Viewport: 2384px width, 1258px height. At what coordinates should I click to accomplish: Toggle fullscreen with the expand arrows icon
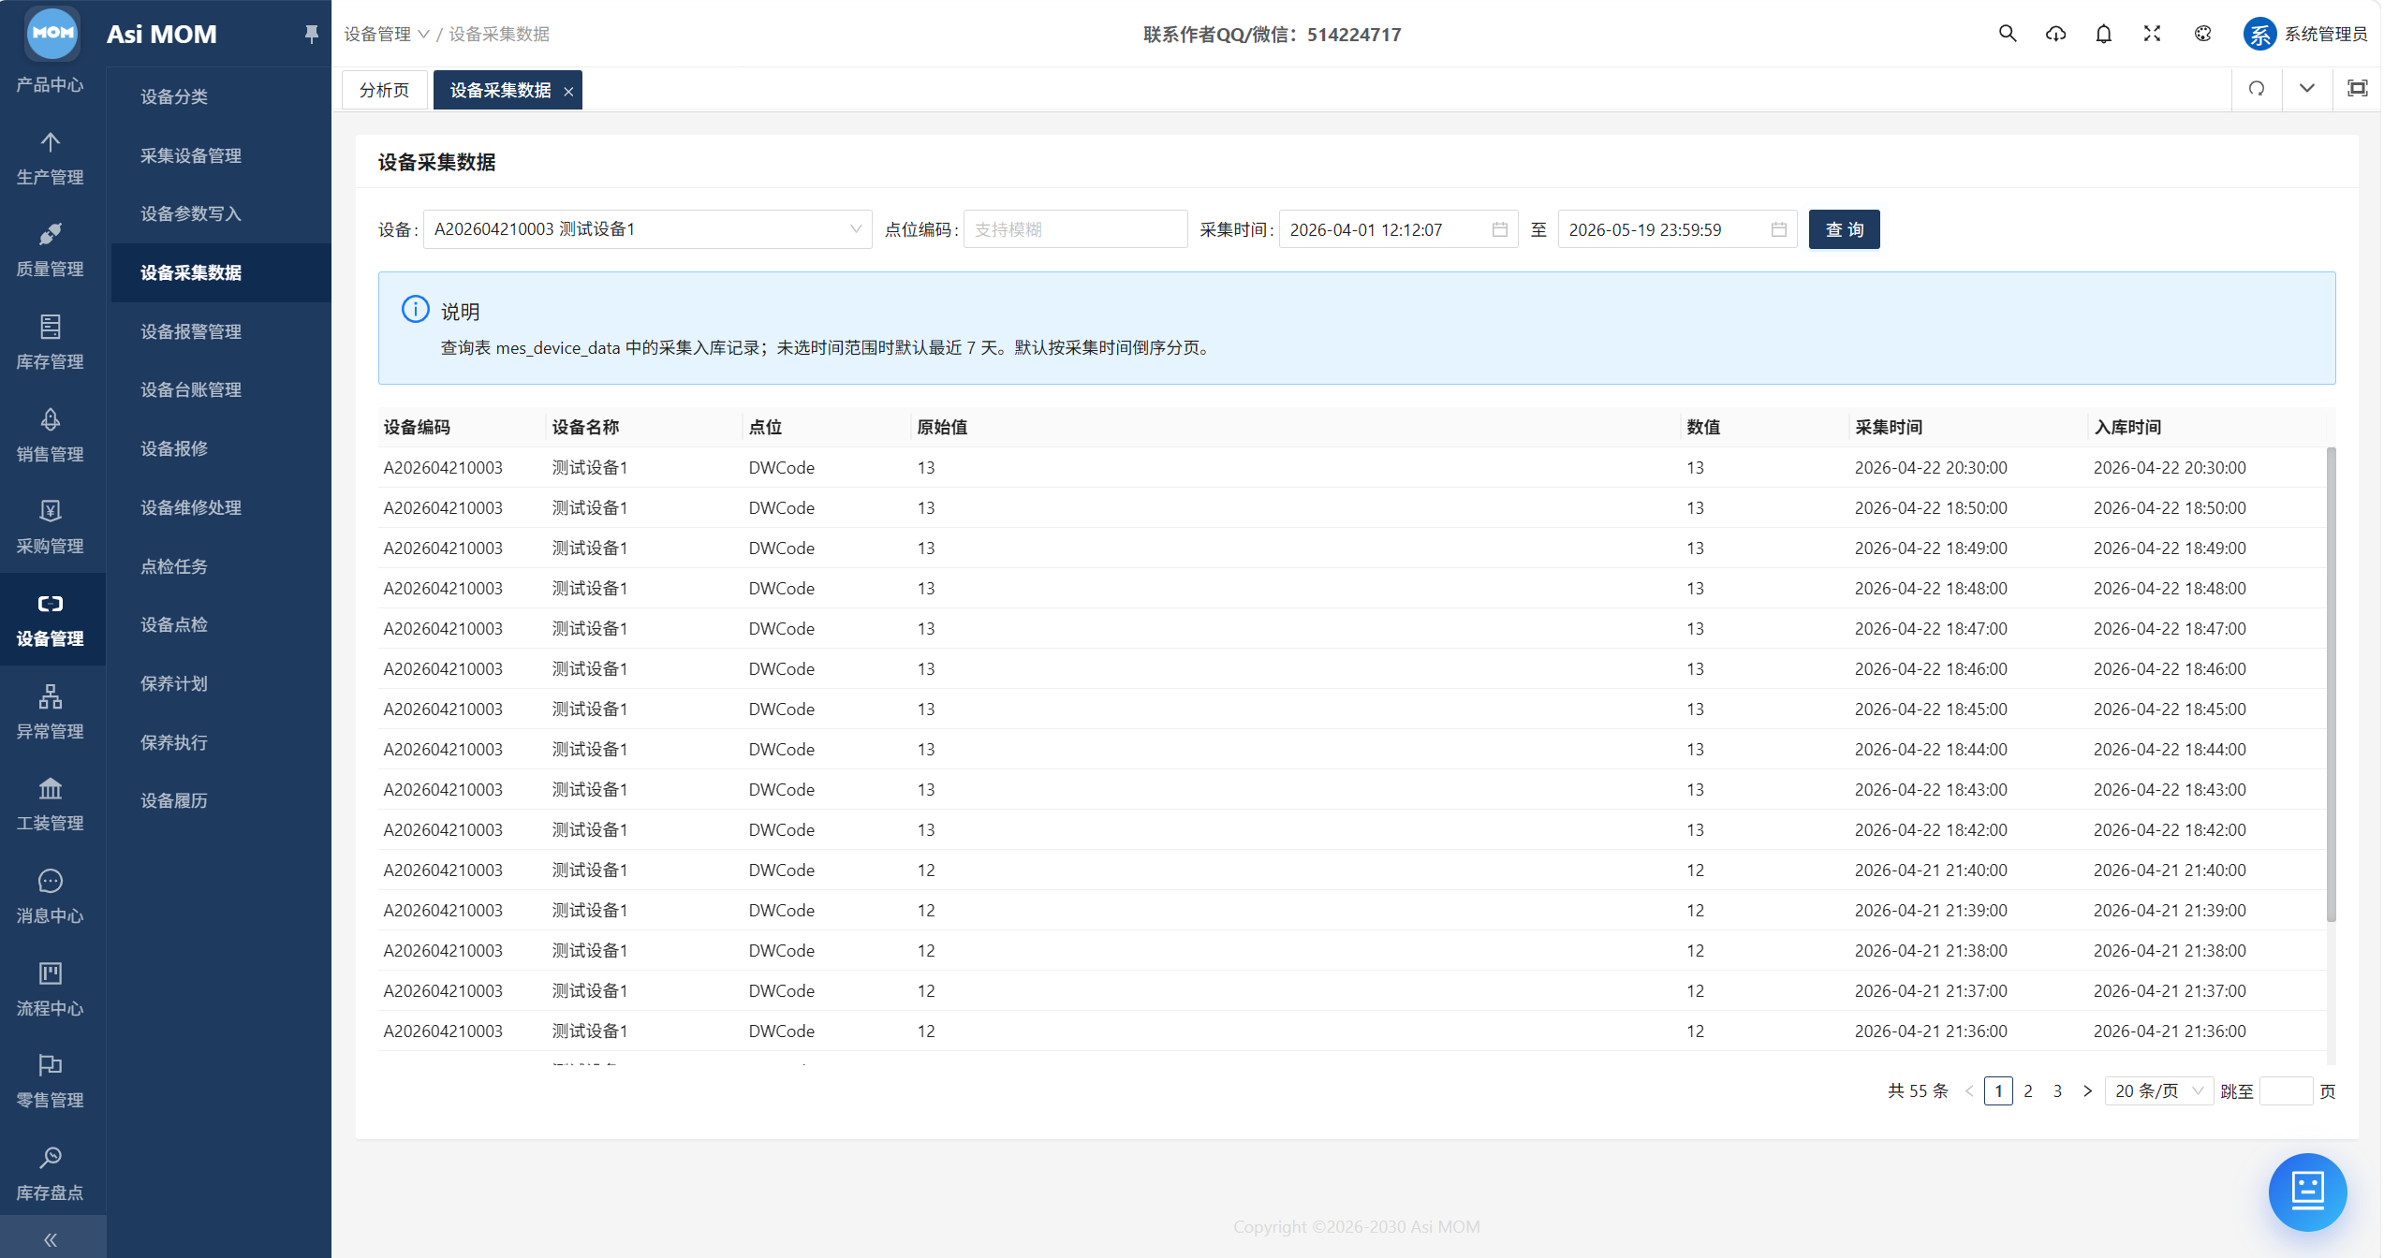coord(2153,34)
